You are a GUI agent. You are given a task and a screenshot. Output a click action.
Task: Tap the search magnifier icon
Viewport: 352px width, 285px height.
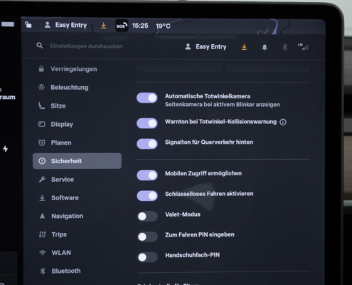coord(40,46)
